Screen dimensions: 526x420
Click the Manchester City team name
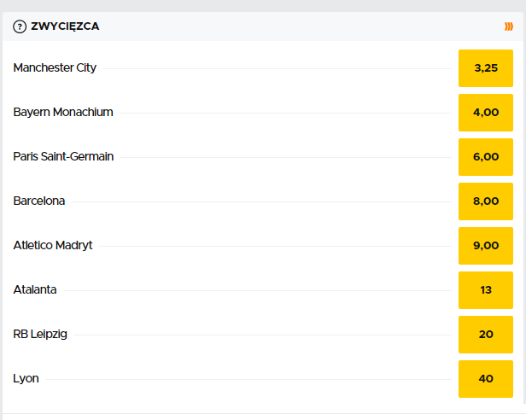[55, 67]
